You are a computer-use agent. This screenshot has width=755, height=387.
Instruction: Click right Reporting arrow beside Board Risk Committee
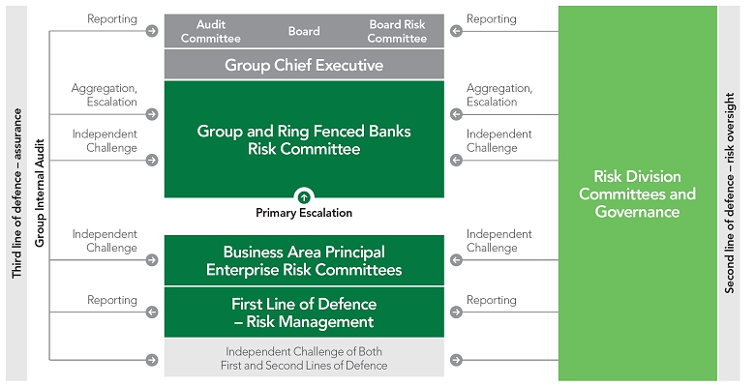point(456,31)
